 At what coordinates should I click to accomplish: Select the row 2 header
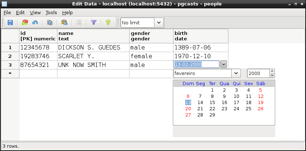[10, 56]
